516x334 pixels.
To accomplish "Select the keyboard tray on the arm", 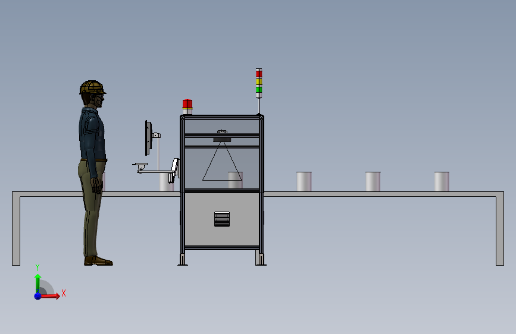I will (x=140, y=165).
